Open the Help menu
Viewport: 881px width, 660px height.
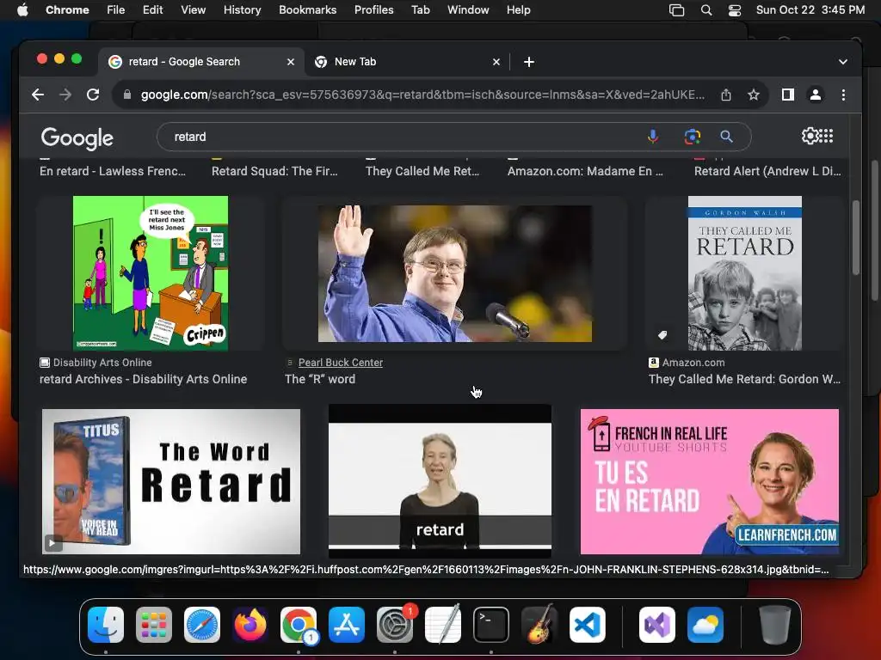(518, 10)
